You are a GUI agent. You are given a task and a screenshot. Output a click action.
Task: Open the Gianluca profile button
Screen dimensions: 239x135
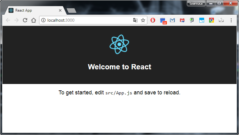click(196, 3)
